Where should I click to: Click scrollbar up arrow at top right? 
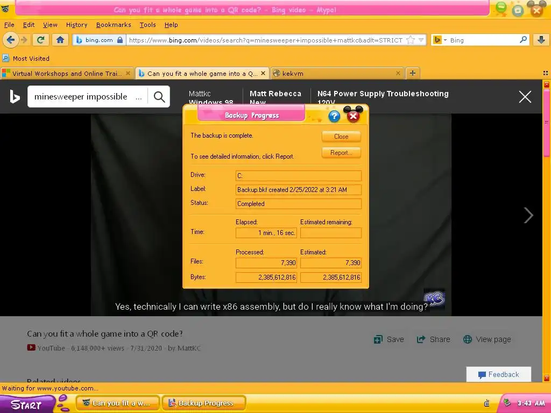tap(547, 84)
